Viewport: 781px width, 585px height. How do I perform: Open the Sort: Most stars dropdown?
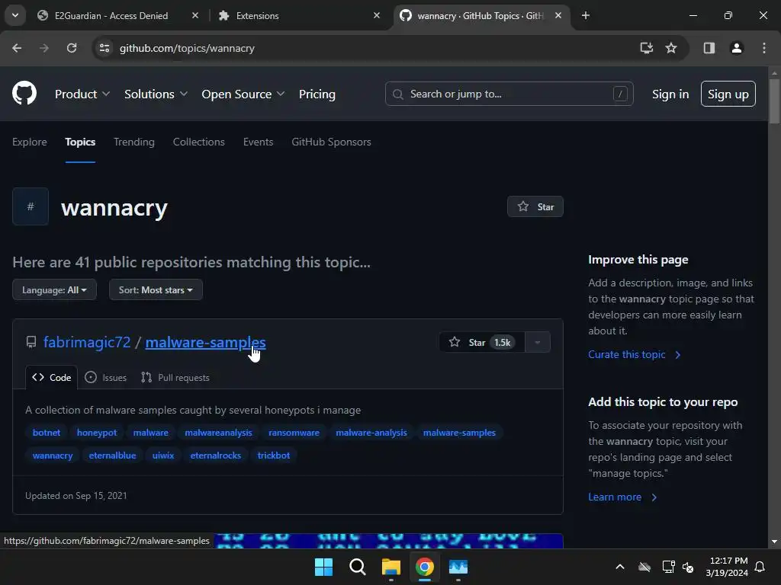coord(156,290)
